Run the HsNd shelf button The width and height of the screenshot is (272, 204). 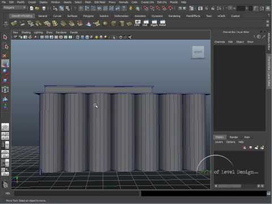pyautogui.click(x=162, y=23)
